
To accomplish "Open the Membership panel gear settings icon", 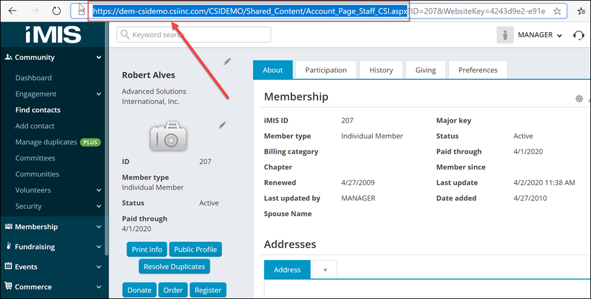I will [x=579, y=98].
